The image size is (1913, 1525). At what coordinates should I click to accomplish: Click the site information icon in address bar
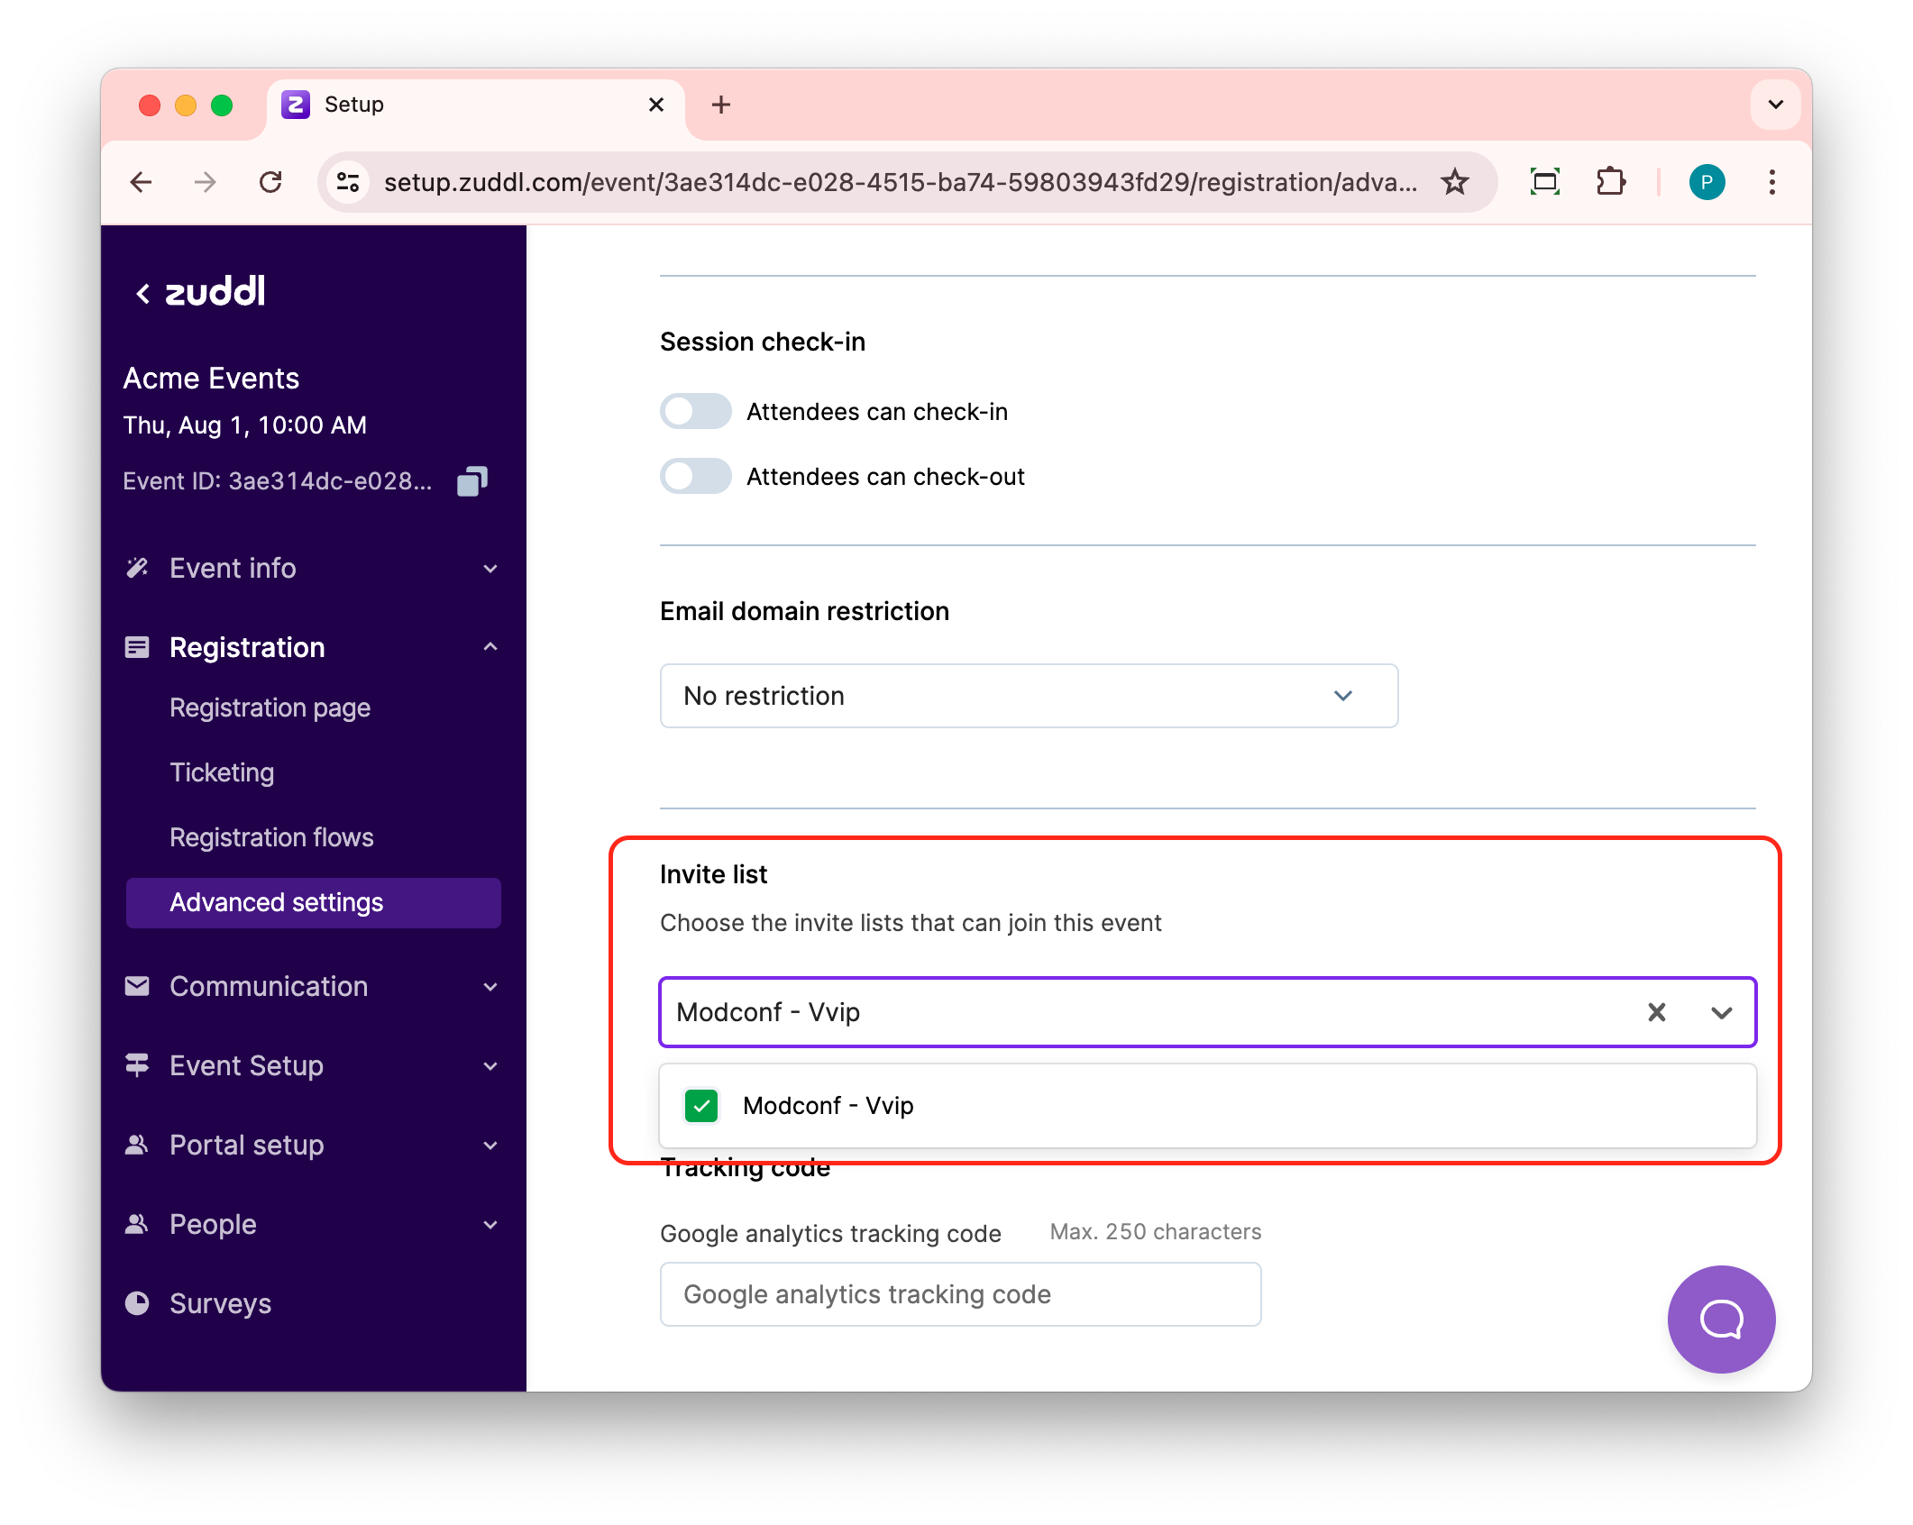tap(348, 182)
